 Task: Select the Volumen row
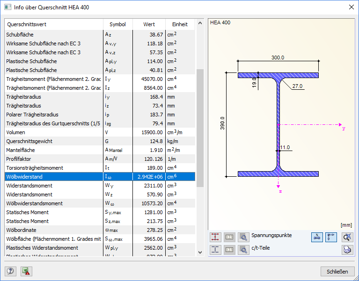coord(100,132)
